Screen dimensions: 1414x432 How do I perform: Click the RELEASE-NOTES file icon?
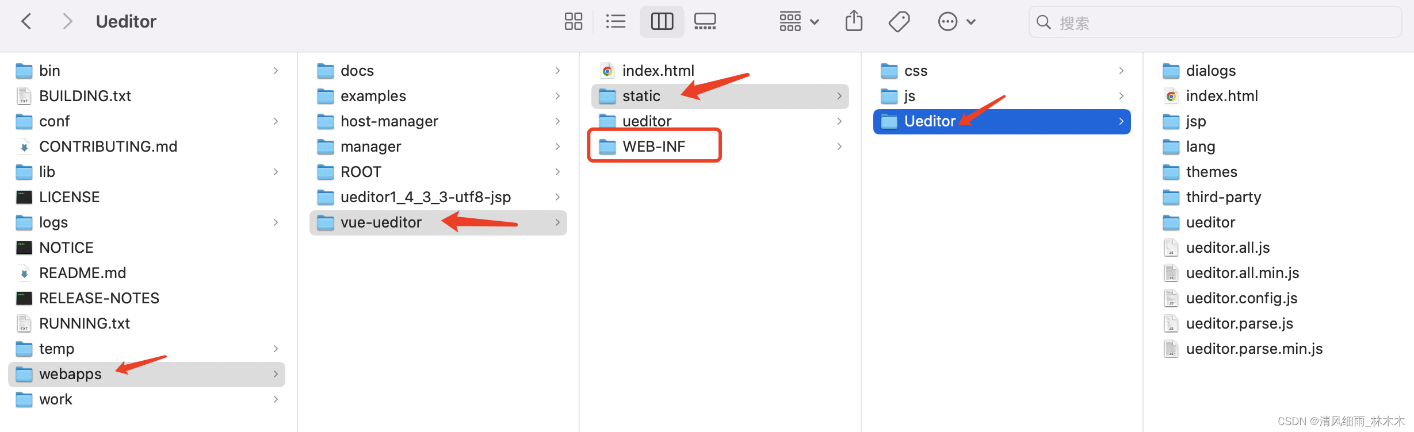point(24,298)
